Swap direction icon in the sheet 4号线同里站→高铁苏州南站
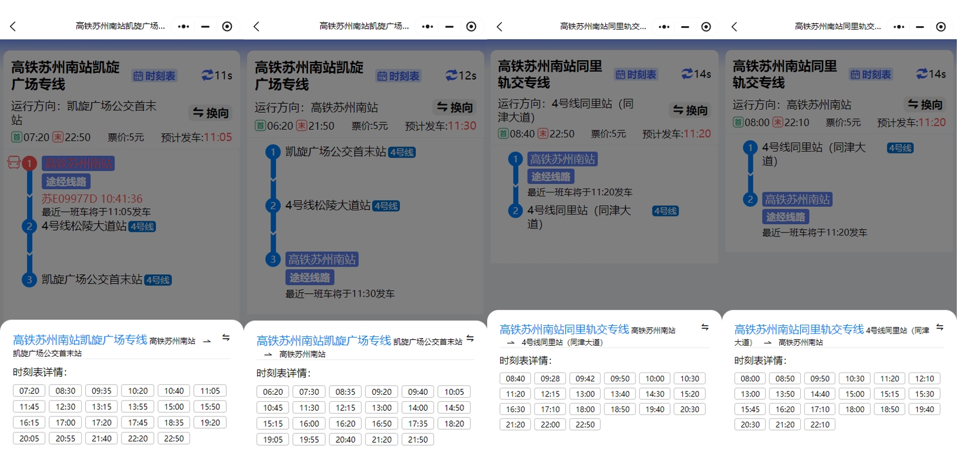The height and width of the screenshot is (452, 972). click(940, 327)
